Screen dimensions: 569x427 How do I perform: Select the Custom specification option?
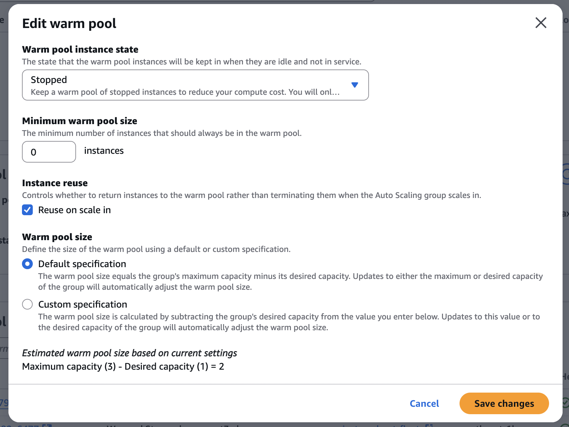tap(27, 304)
